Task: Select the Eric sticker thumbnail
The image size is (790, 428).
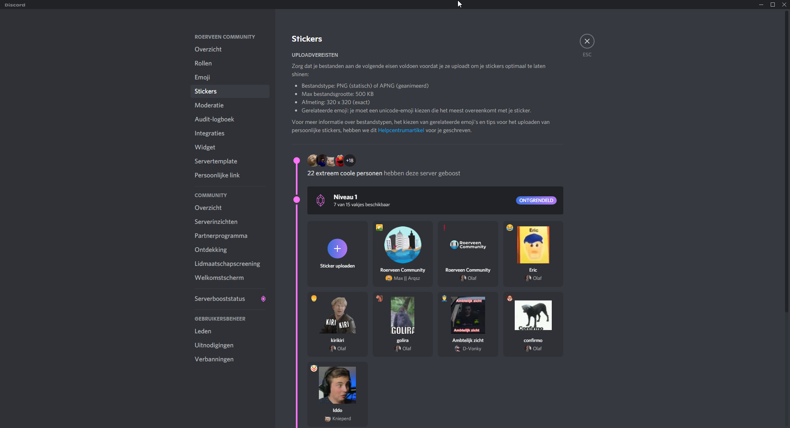Action: coord(533,245)
